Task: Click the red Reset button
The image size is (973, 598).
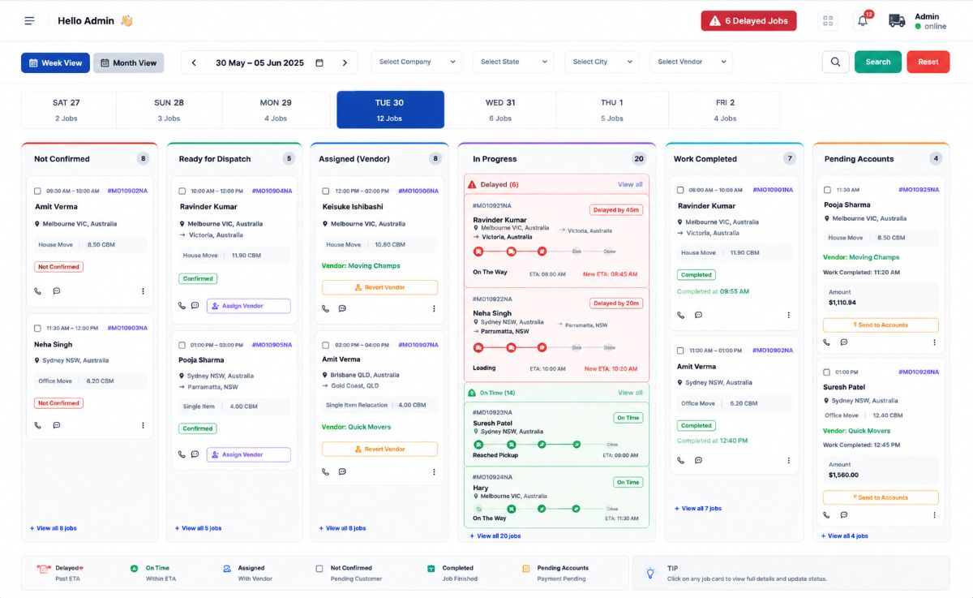Action: [928, 62]
